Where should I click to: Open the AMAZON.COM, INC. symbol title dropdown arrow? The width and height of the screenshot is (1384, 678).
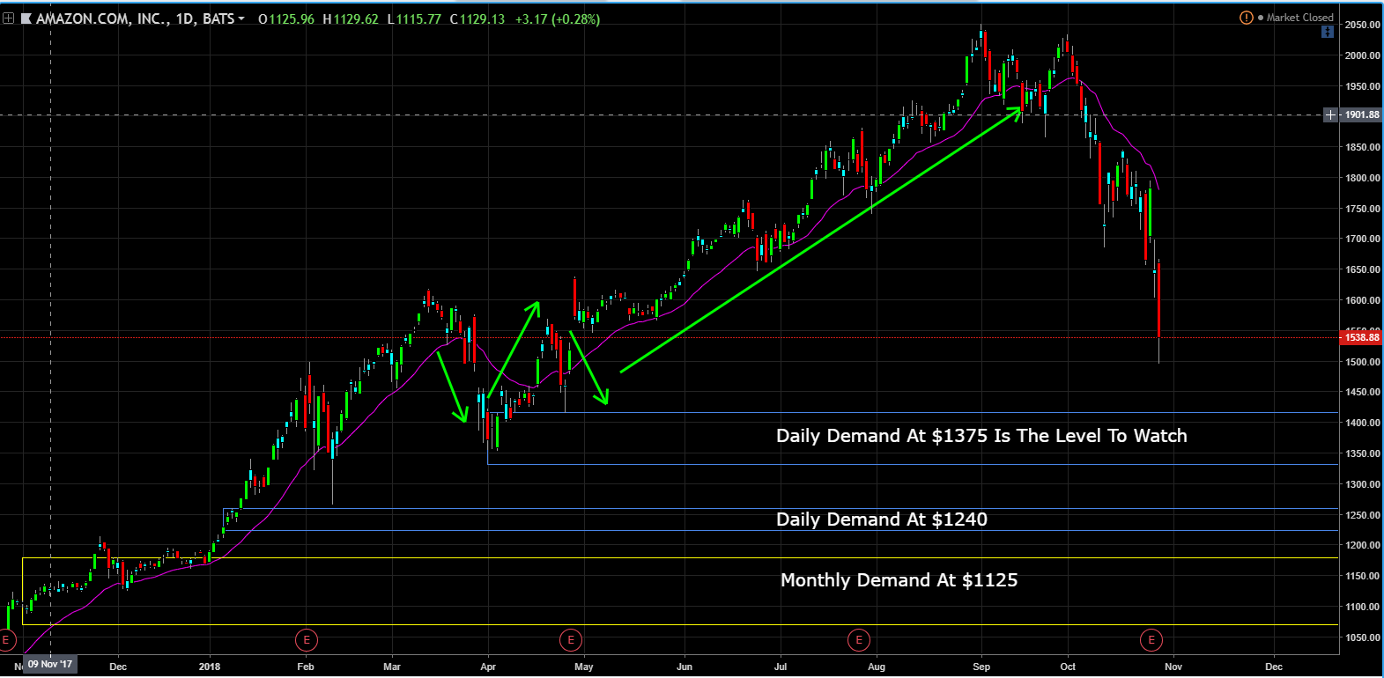[241, 18]
